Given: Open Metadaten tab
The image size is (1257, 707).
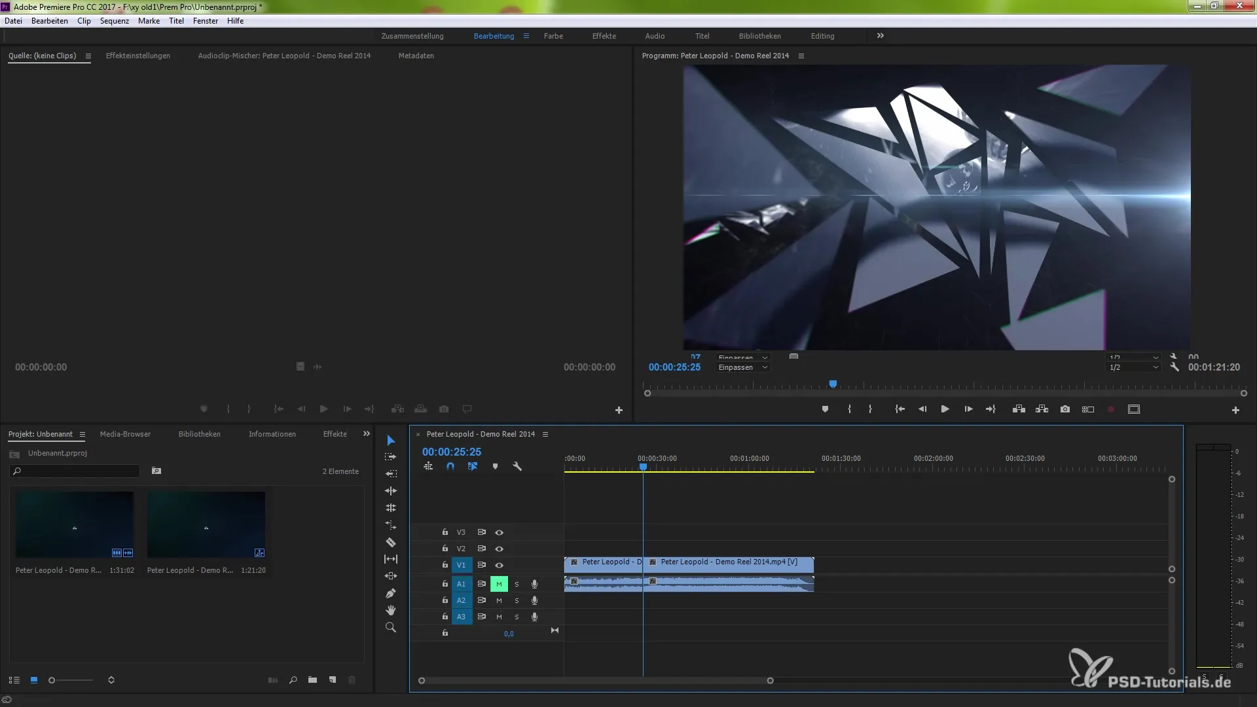Looking at the screenshot, I should [x=416, y=56].
